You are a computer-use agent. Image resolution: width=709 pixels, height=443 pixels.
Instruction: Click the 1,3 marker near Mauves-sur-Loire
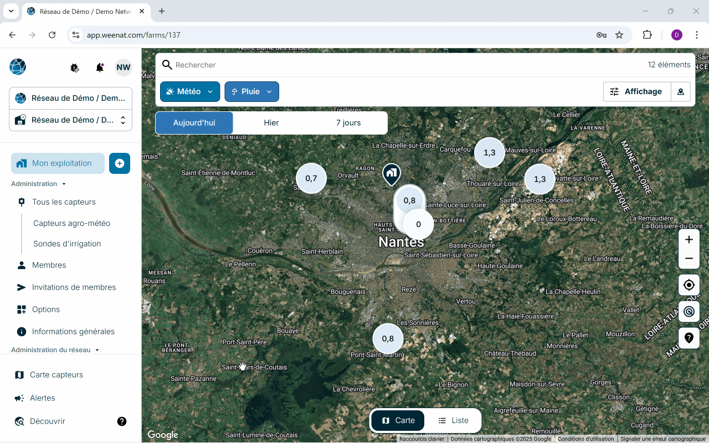pos(490,152)
